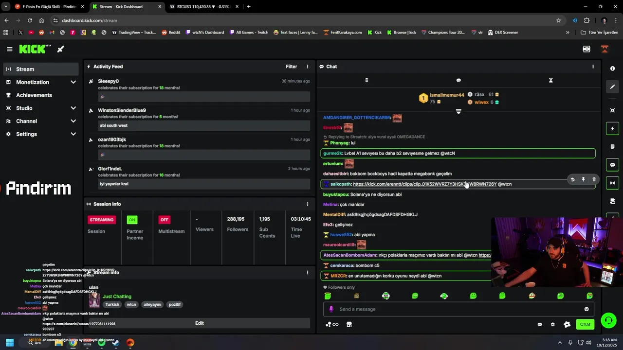
Task: Open the emoji picker in the message box
Action: [x=586, y=309]
